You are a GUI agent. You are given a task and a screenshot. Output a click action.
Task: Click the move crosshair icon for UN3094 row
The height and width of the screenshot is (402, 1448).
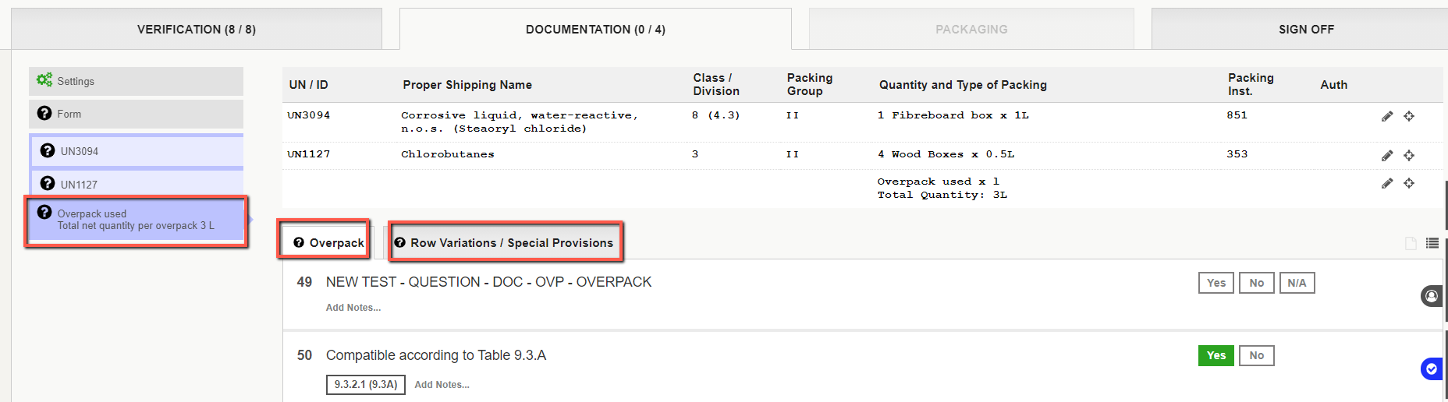point(1409,116)
